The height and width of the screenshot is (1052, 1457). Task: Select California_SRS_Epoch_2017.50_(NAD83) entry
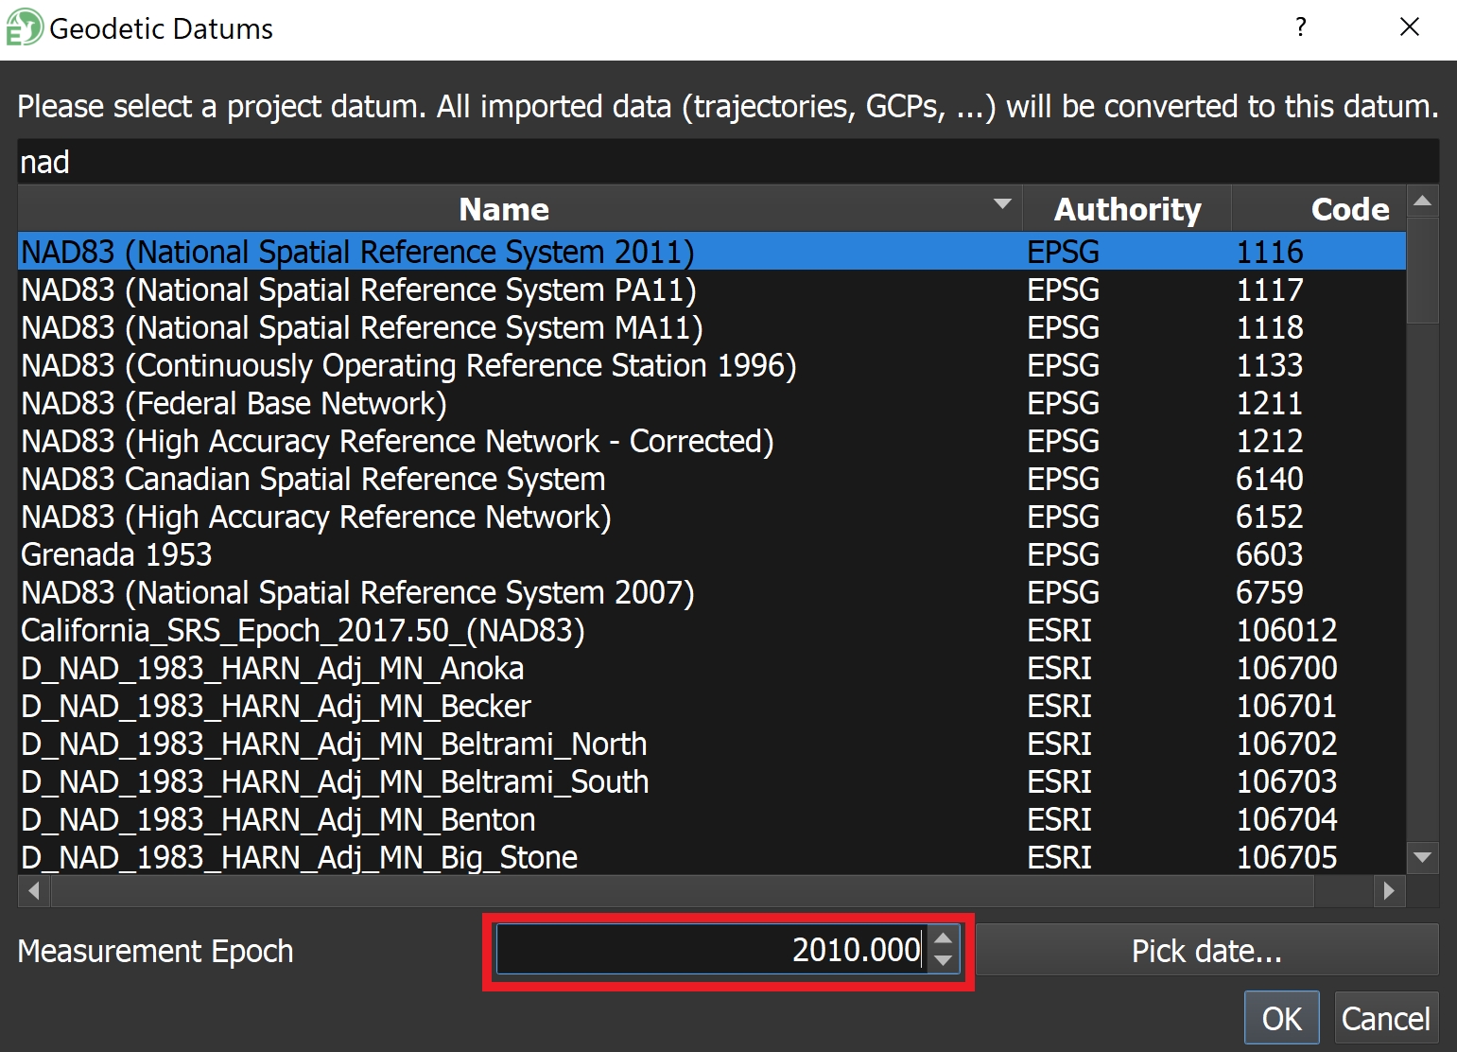click(303, 631)
